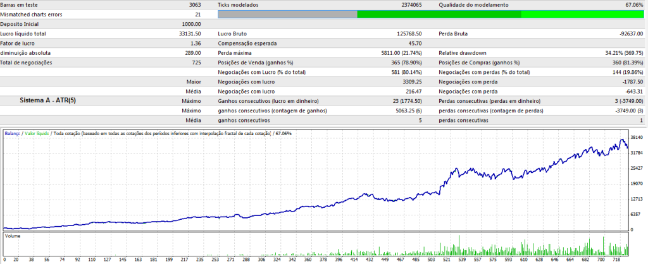Click total trades value 725
The height and width of the screenshot is (264, 648).
197,63
